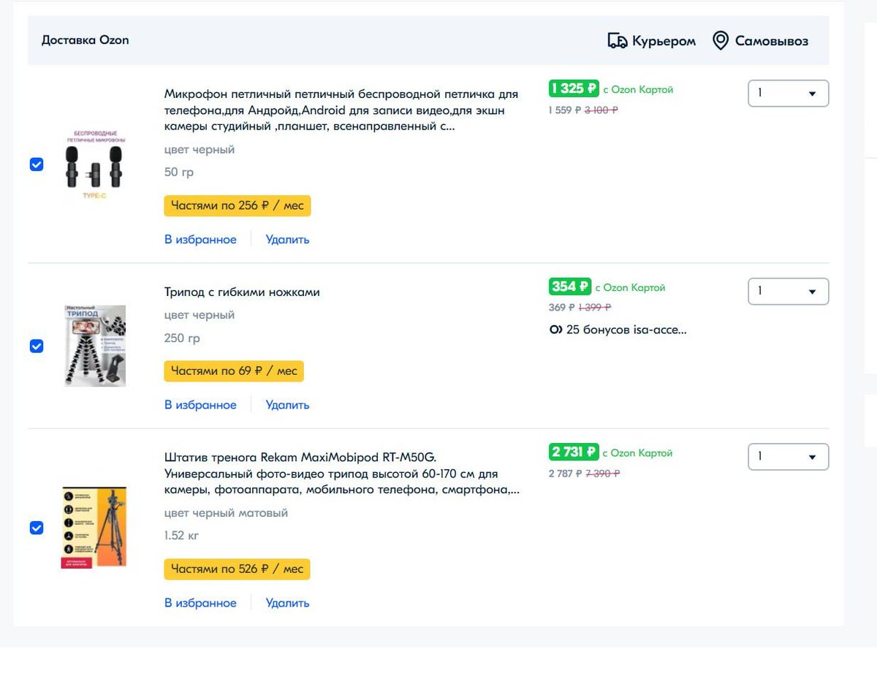Click the 369 ₽ regular price text
This screenshot has width=877, height=690.
point(562,308)
